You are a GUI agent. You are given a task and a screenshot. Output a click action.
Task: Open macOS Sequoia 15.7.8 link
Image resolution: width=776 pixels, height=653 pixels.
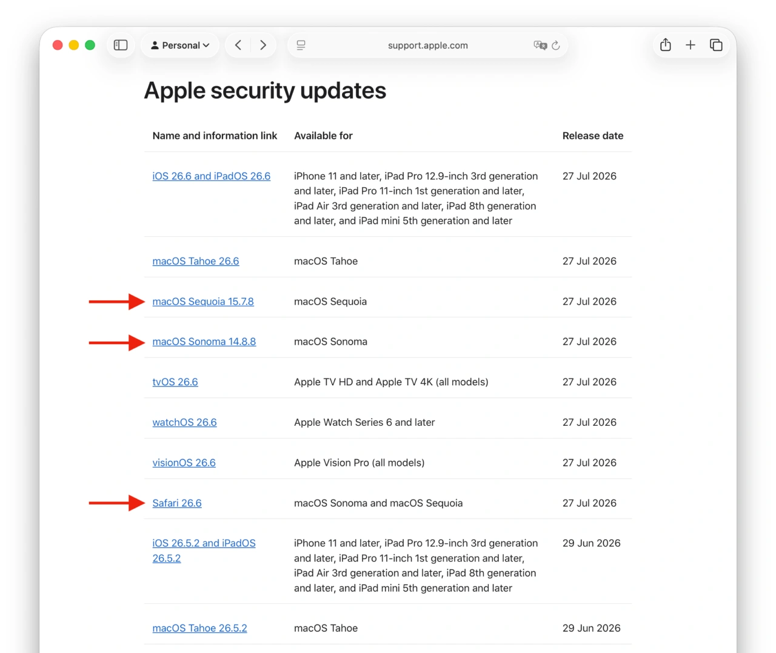203,302
